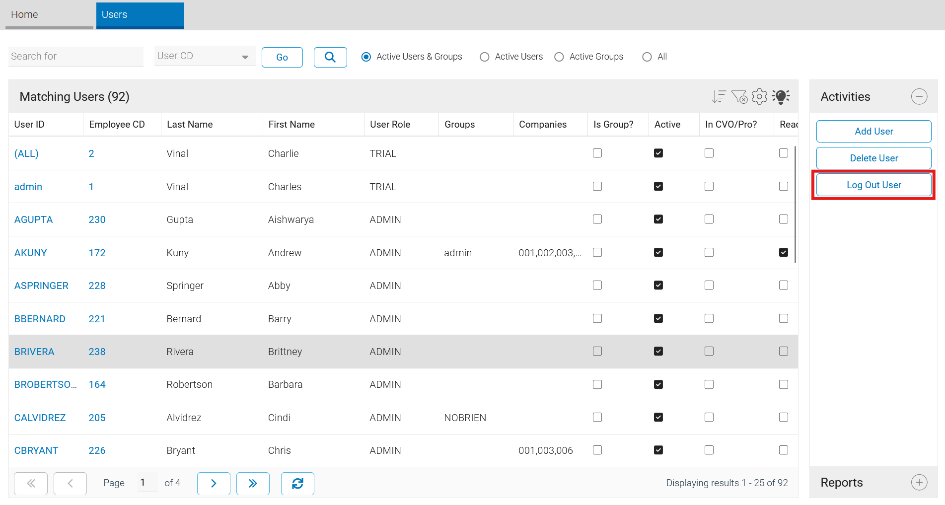Click the Add User button
This screenshot has width=945, height=505.
(873, 131)
